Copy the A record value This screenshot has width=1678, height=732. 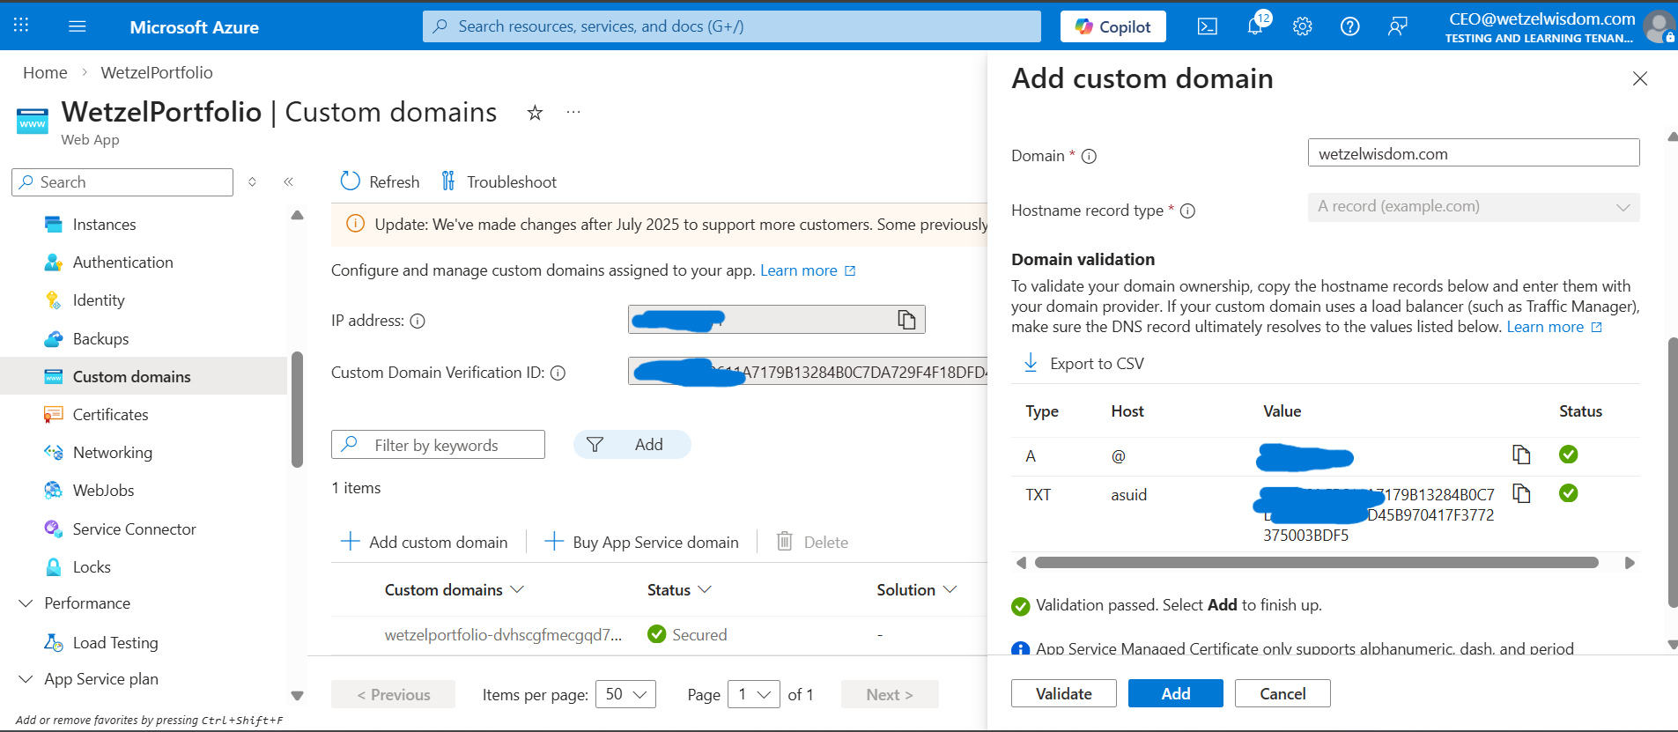(1521, 455)
